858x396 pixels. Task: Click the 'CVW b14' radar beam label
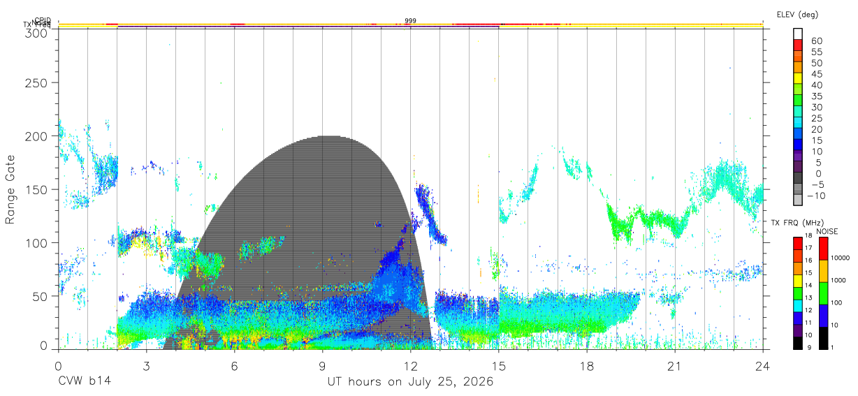coord(84,382)
